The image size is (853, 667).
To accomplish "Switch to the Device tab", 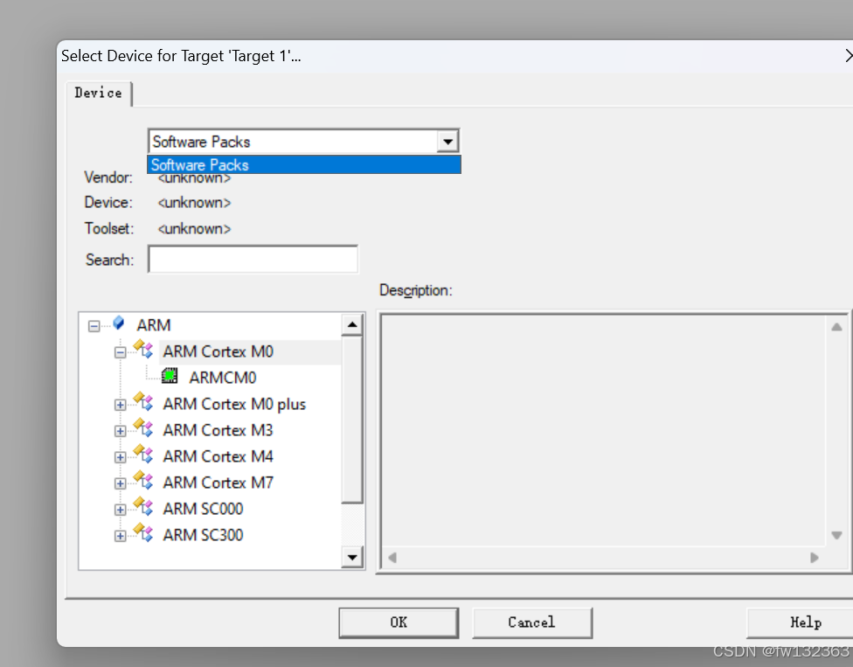I will coord(99,93).
